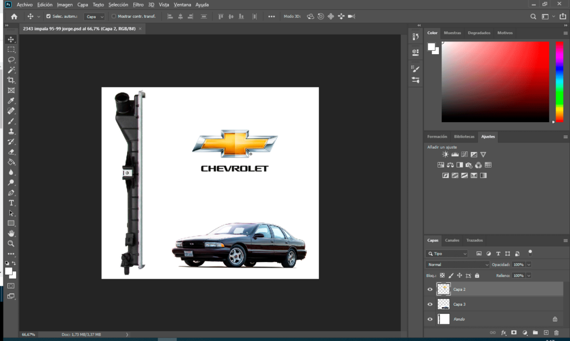Toggle Quick Mask mode
Image resolution: width=570 pixels, height=341 pixels.
[11, 286]
